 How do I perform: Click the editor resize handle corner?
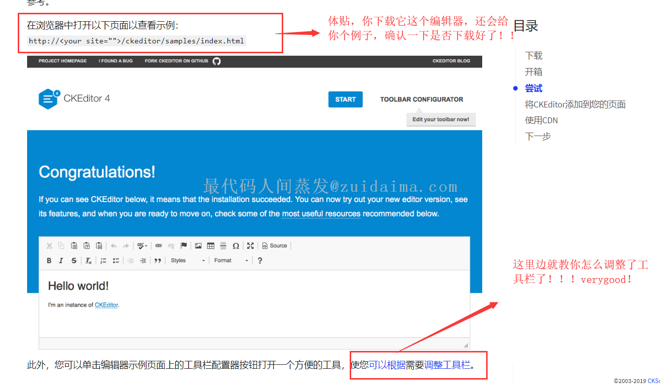tap(466, 345)
